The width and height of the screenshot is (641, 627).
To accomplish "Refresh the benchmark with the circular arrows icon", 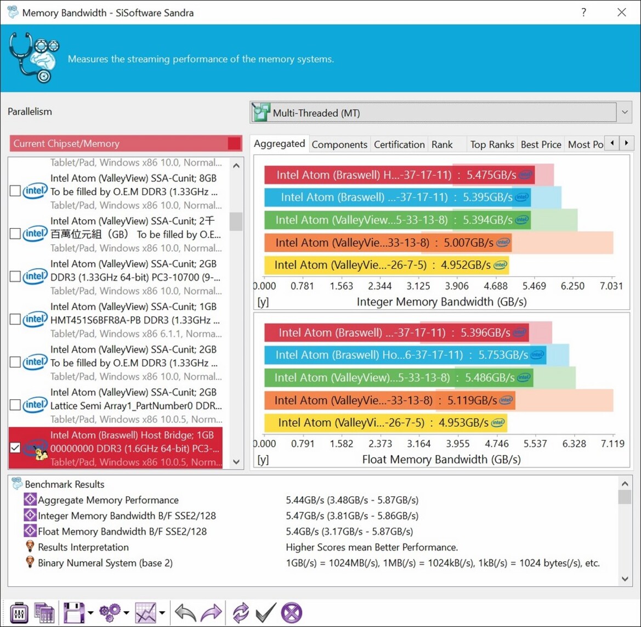I will [x=241, y=613].
